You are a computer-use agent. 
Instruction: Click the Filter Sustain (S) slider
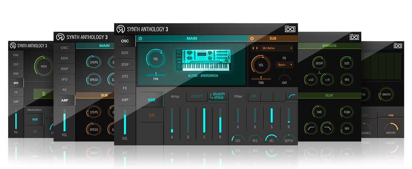272,115
